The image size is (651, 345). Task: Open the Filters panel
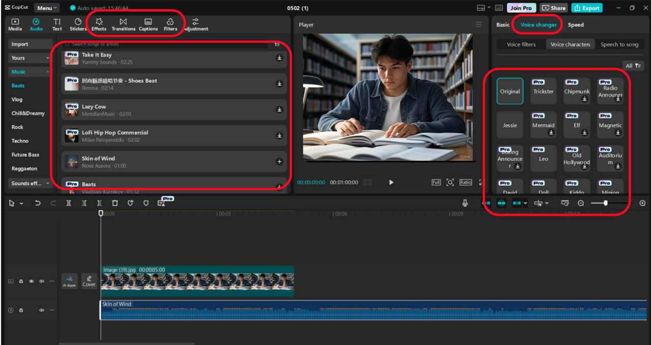point(170,24)
